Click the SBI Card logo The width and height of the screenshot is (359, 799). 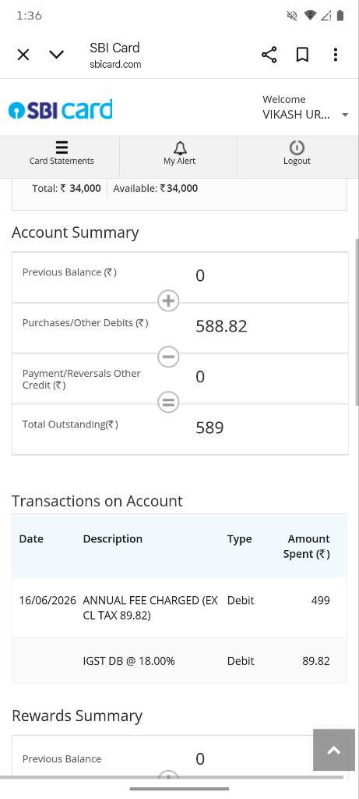(60, 110)
